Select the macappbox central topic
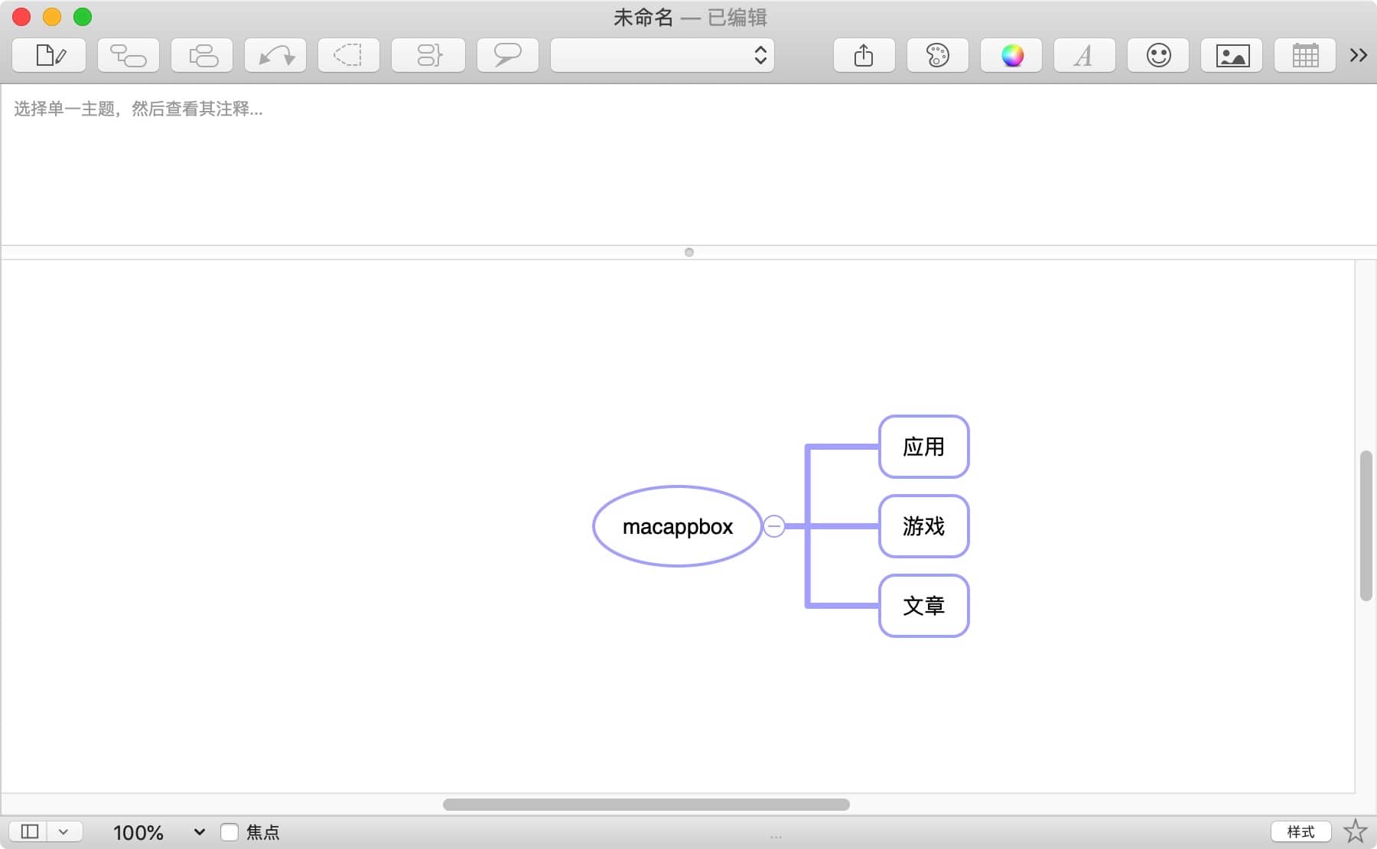The height and width of the screenshot is (849, 1377). (x=678, y=526)
